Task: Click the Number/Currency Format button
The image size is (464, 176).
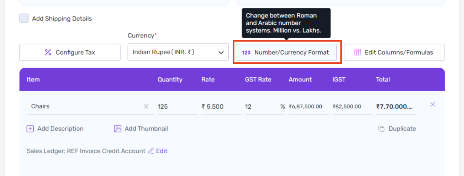Action: (286, 52)
